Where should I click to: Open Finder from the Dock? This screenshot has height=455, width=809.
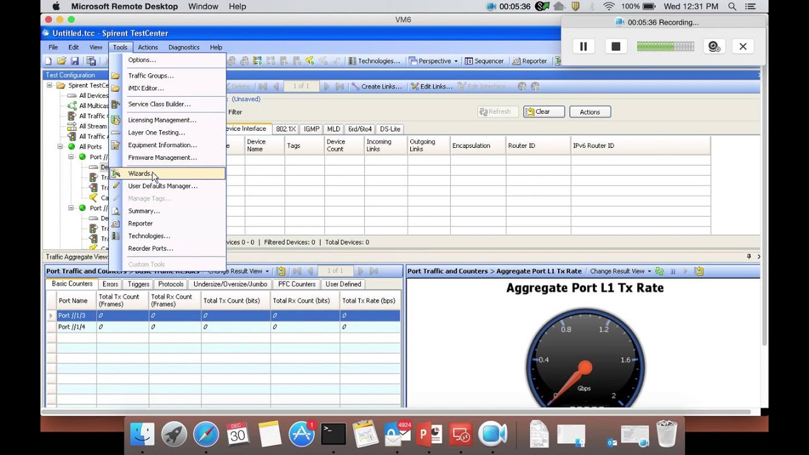coord(143,434)
